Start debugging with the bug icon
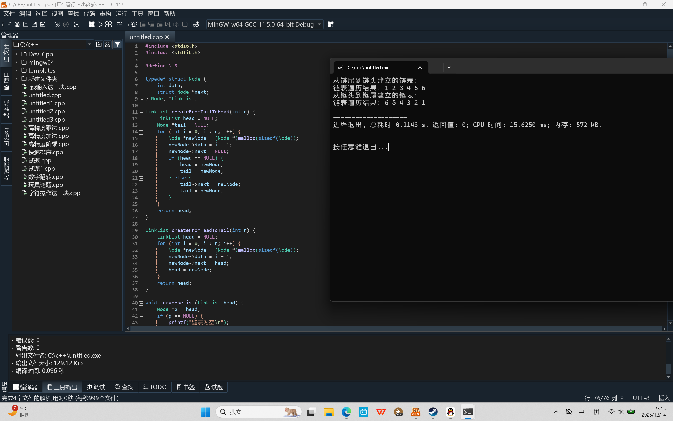Image resolution: width=673 pixels, height=421 pixels. (134, 24)
